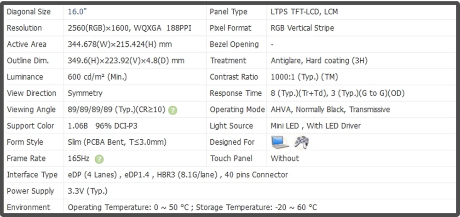The width and height of the screenshot is (460, 217).
Task: Click the game controller icon in Designed For
Action: tap(302, 143)
